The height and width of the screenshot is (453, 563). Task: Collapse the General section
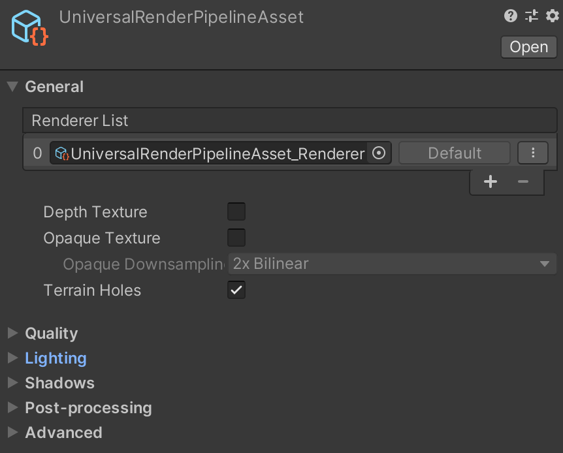(12, 86)
